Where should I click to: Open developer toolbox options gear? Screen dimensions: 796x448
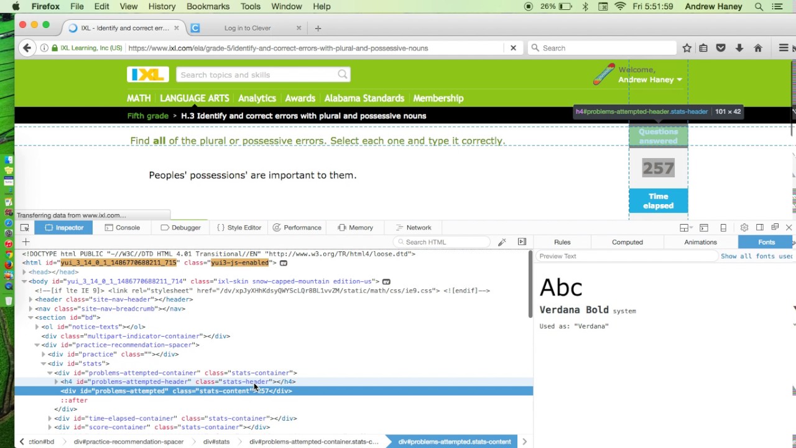tap(744, 228)
